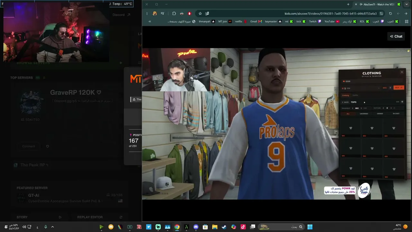
Task: Open Discord from the taskbar
Action: [196, 227]
